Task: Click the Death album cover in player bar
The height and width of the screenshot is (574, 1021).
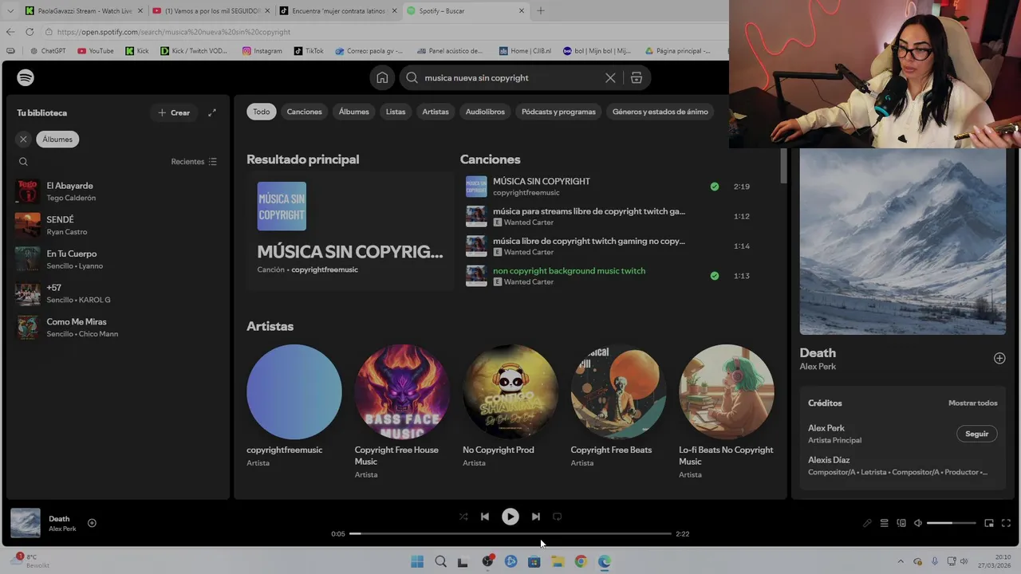Action: tap(26, 523)
